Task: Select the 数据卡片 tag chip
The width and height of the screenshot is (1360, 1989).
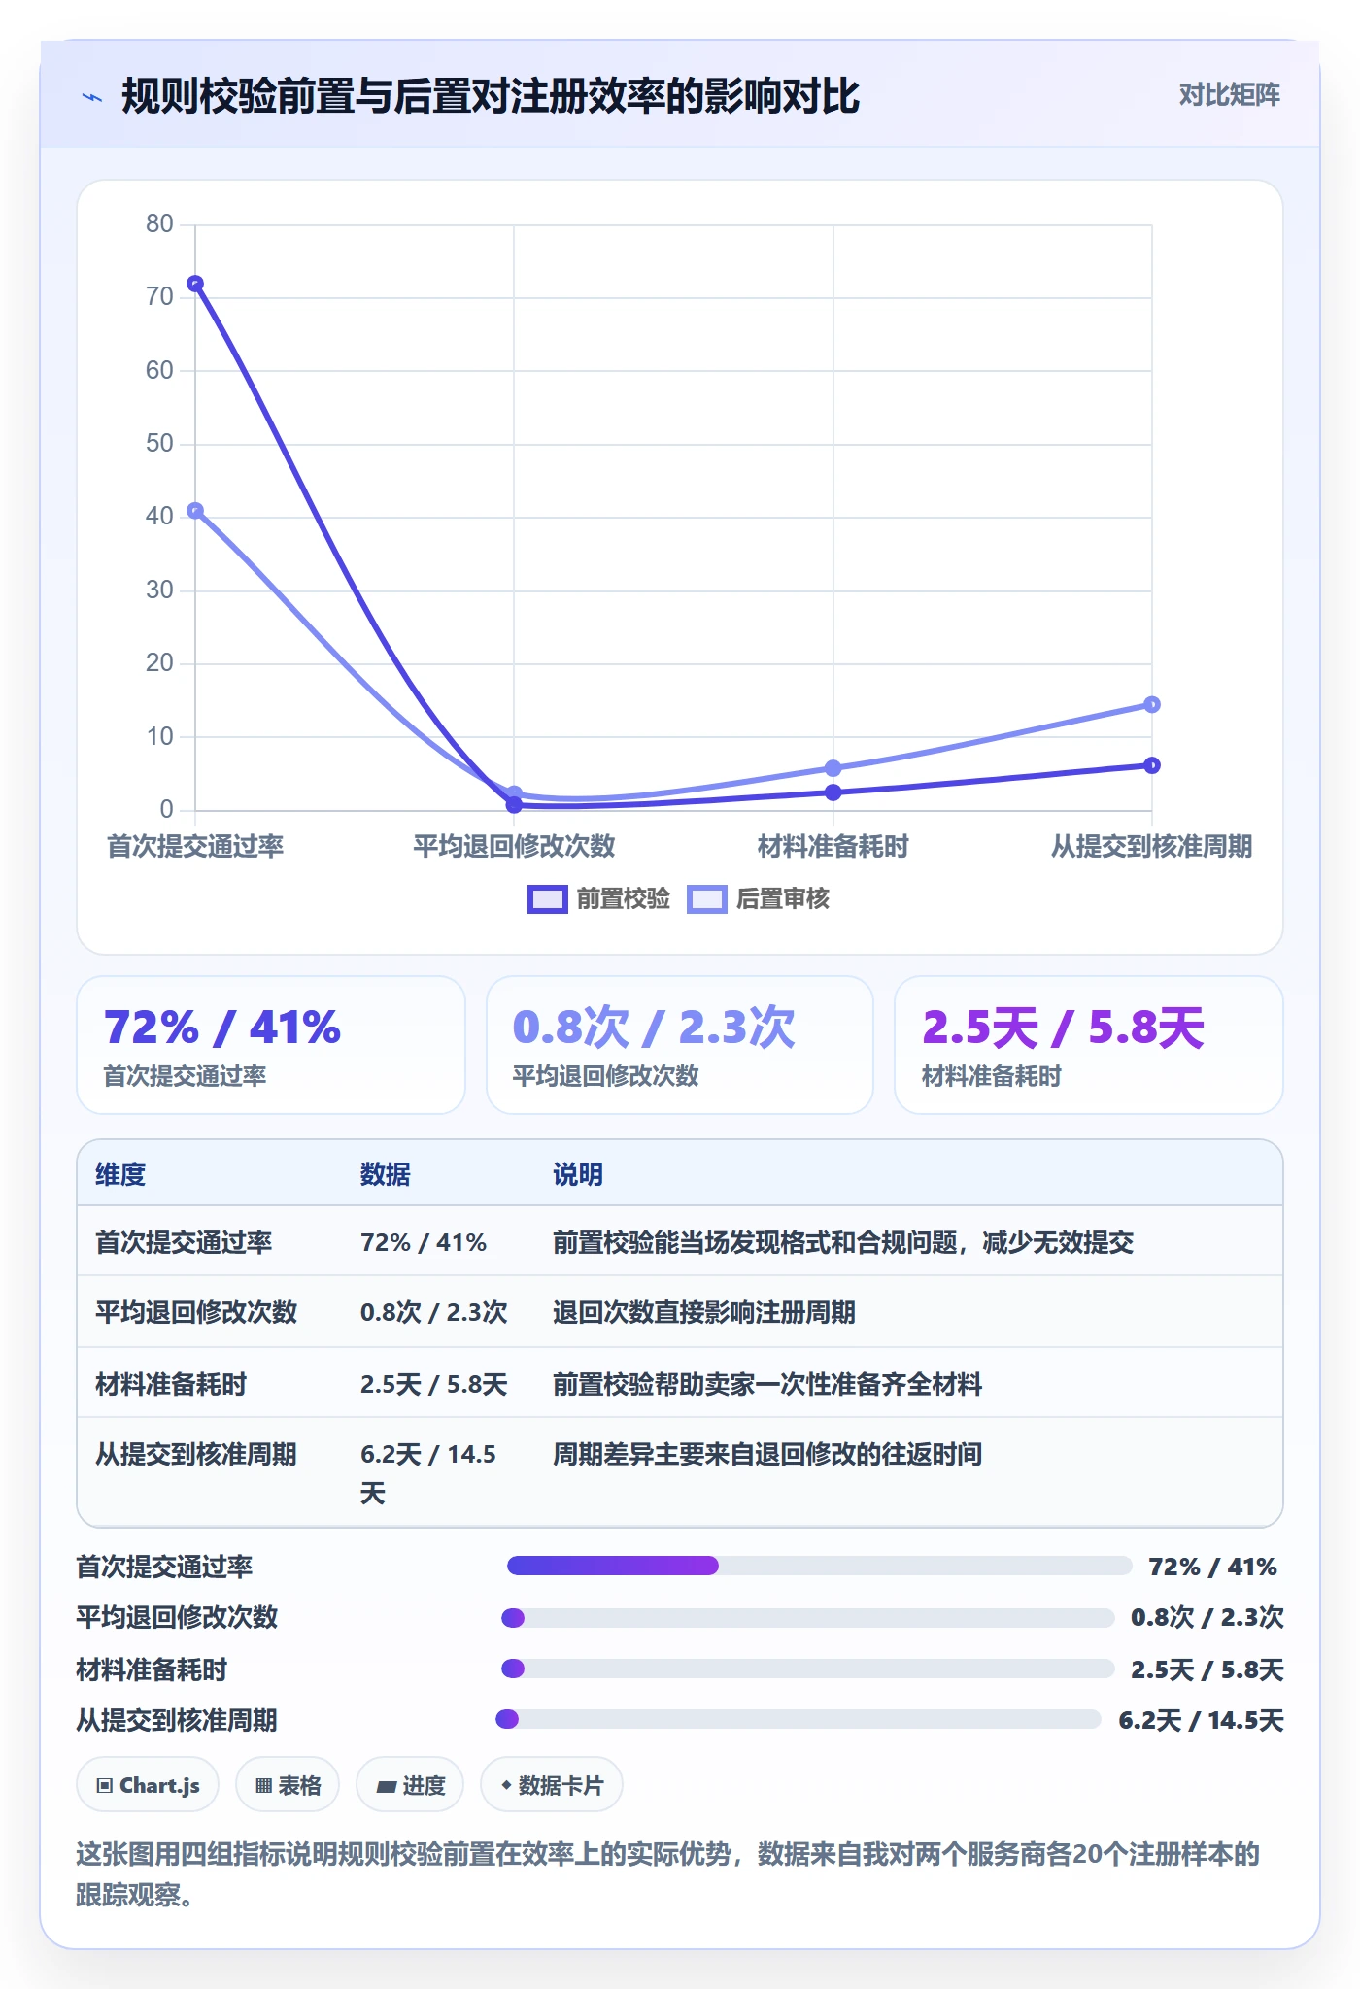Action: pos(552,1785)
